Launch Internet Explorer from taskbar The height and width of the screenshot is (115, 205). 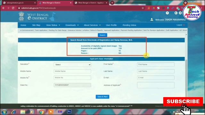tap(13, 112)
